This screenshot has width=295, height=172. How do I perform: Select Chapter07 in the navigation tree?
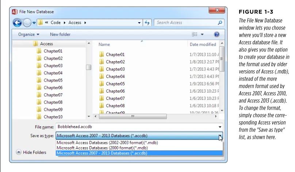coord(53,95)
